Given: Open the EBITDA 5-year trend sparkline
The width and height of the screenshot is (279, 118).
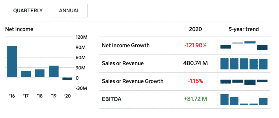Looking at the screenshot, I should (x=244, y=99).
